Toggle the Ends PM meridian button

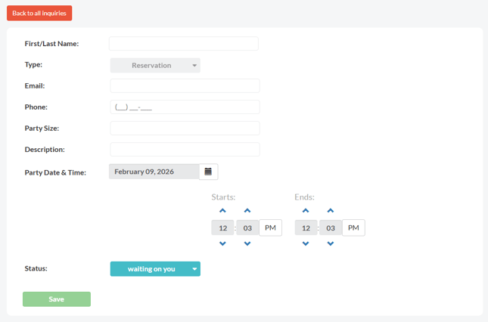click(x=353, y=228)
